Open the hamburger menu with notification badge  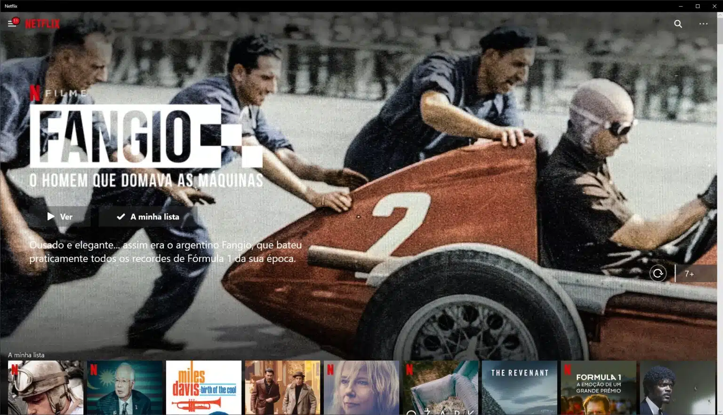pos(13,23)
